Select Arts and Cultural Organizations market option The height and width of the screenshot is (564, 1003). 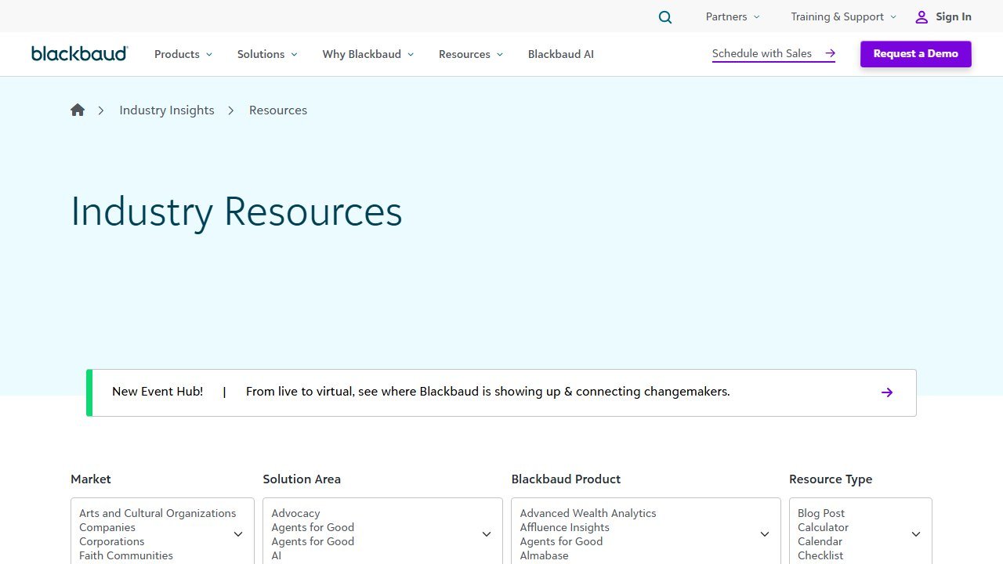[158, 513]
